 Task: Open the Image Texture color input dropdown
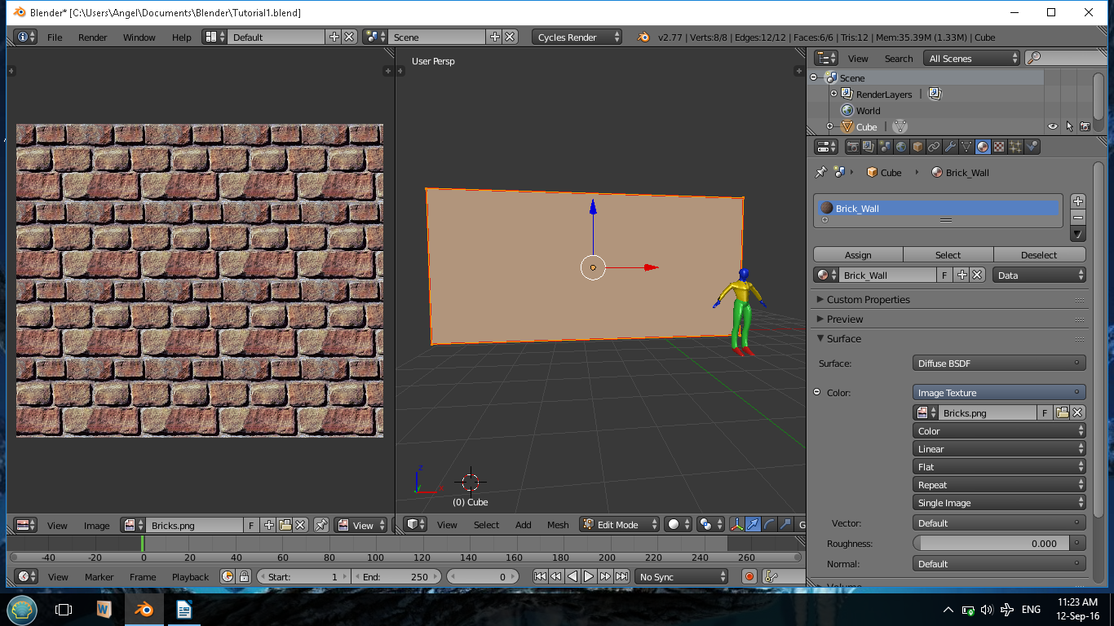tap(999, 393)
